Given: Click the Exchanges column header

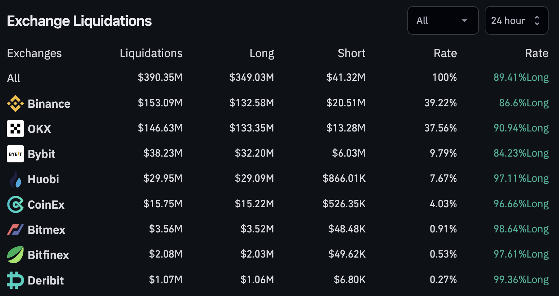Looking at the screenshot, I should click(x=34, y=53).
